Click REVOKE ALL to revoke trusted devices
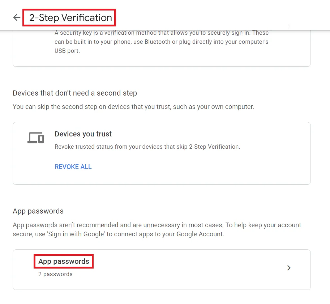Image resolution: width=330 pixels, height=304 pixels. click(x=73, y=167)
